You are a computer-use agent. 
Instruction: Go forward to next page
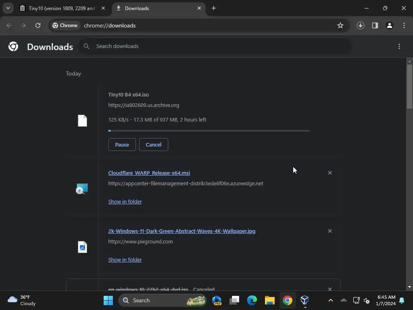click(23, 25)
